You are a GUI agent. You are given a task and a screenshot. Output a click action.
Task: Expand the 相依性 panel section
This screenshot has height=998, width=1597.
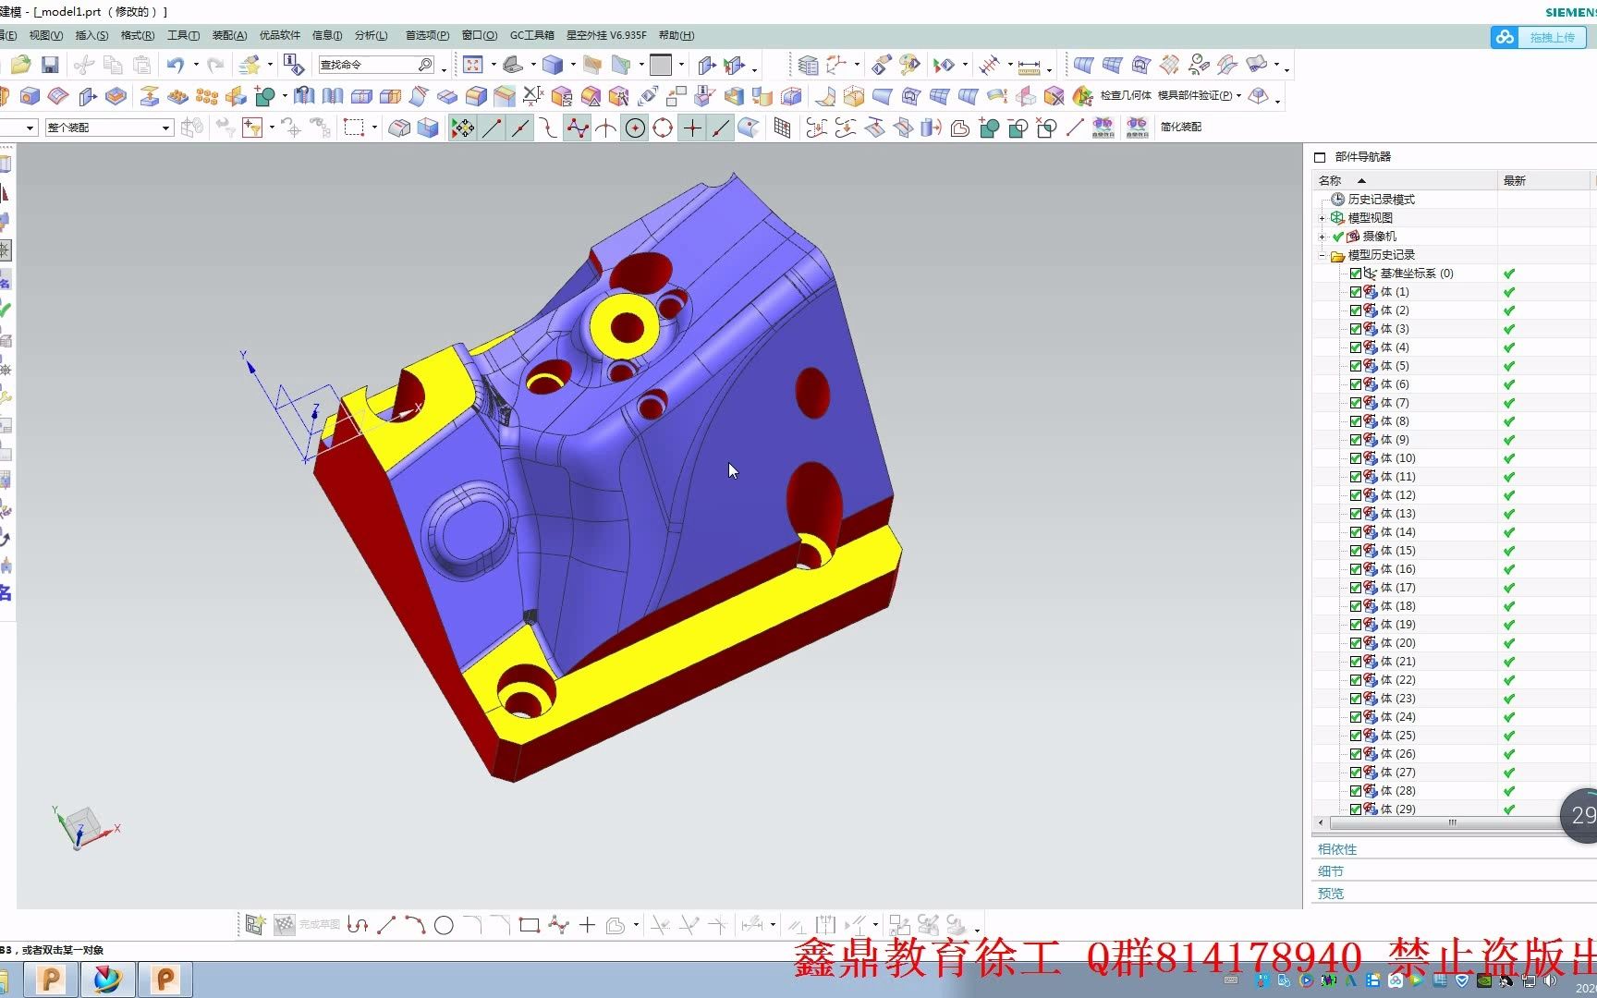1337,849
